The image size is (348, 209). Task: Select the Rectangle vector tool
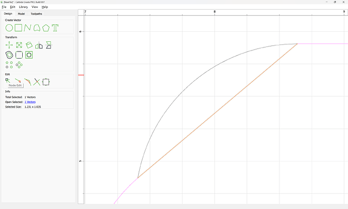coord(19,28)
